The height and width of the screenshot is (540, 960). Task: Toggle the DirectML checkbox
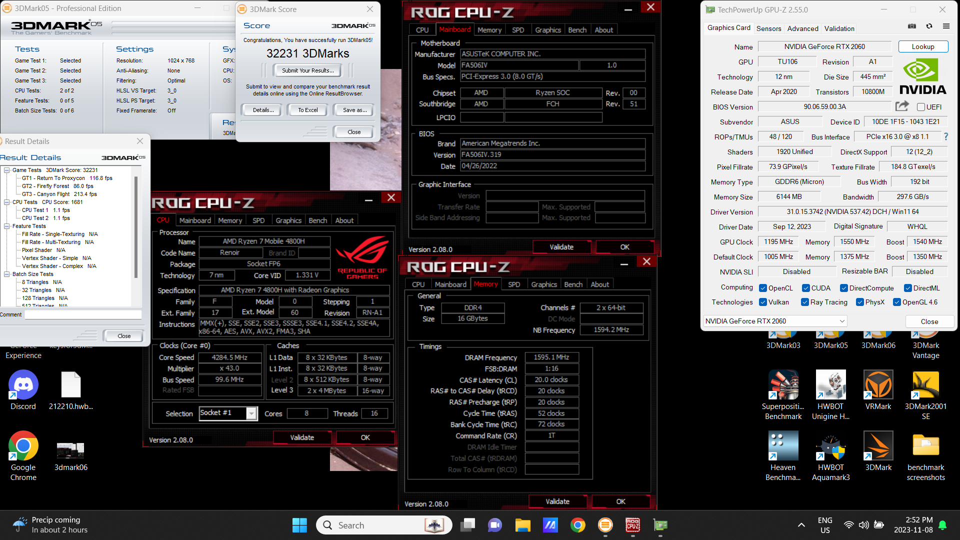click(x=907, y=288)
